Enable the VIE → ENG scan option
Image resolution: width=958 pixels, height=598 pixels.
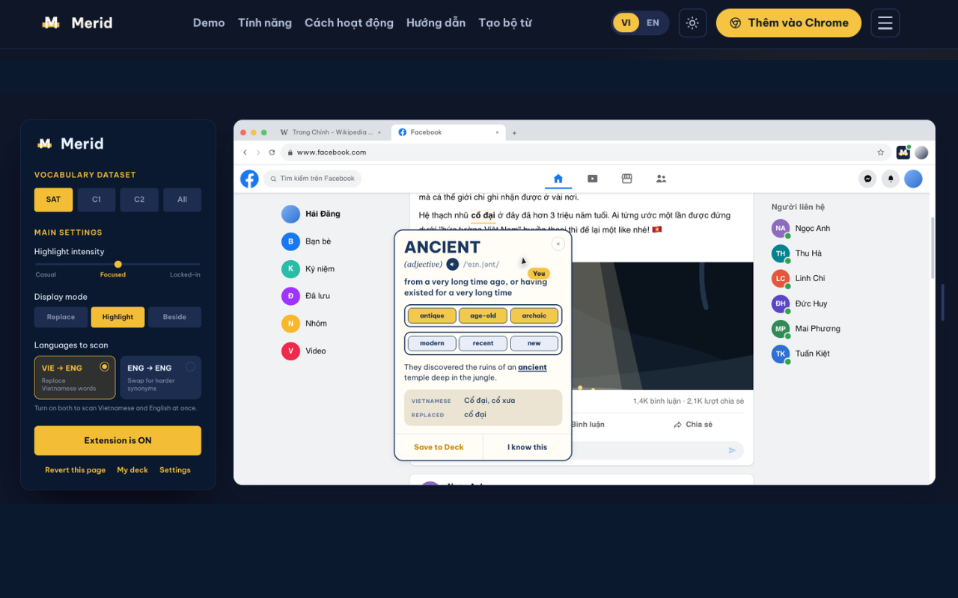75,377
